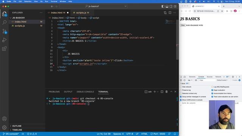Reload the page in Chrome
Viewport: 242px width, 136px height.
[190, 11]
